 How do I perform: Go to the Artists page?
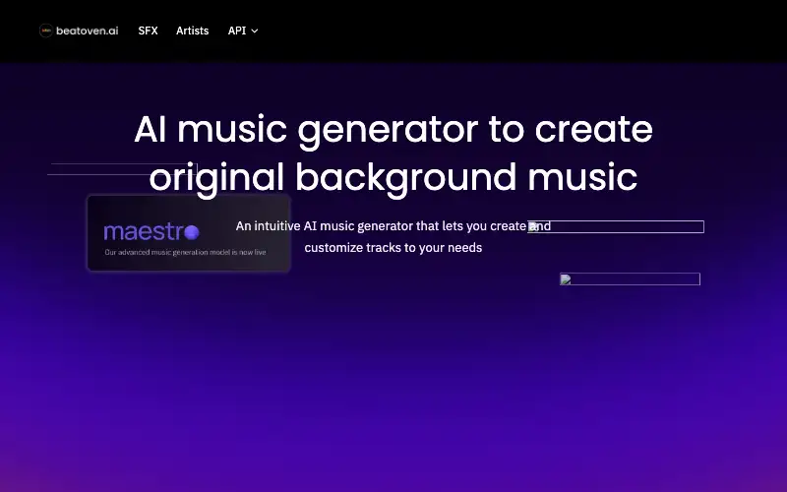192,31
